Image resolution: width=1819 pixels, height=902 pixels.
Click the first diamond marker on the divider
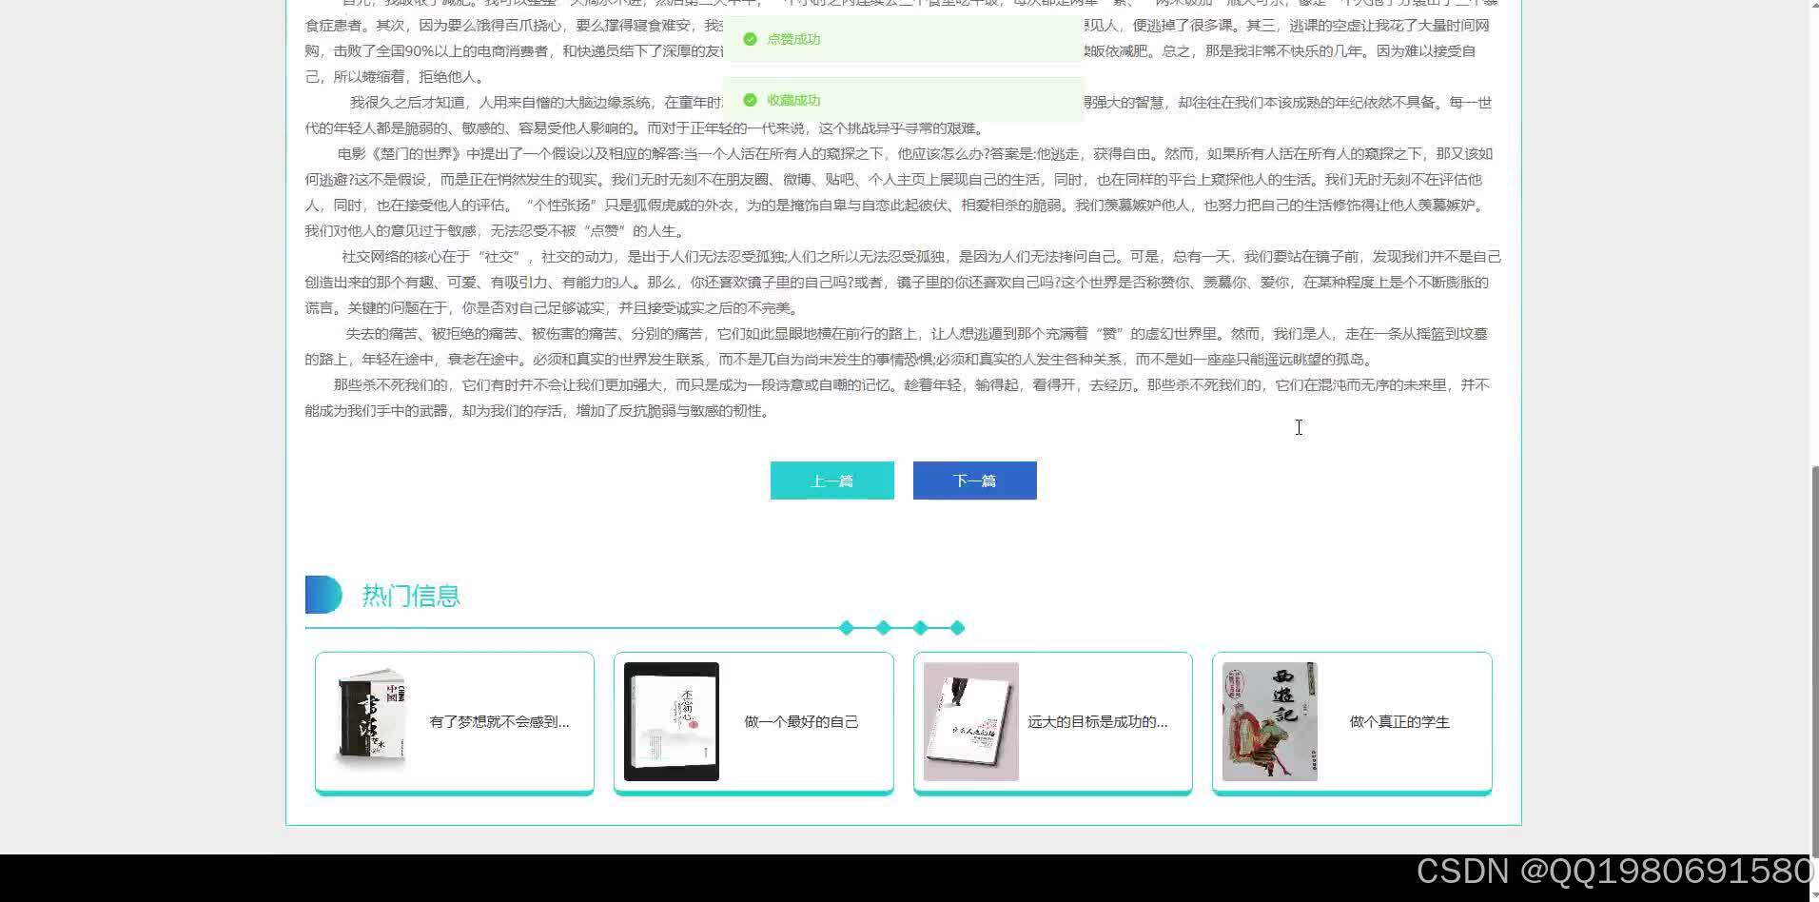846,627
